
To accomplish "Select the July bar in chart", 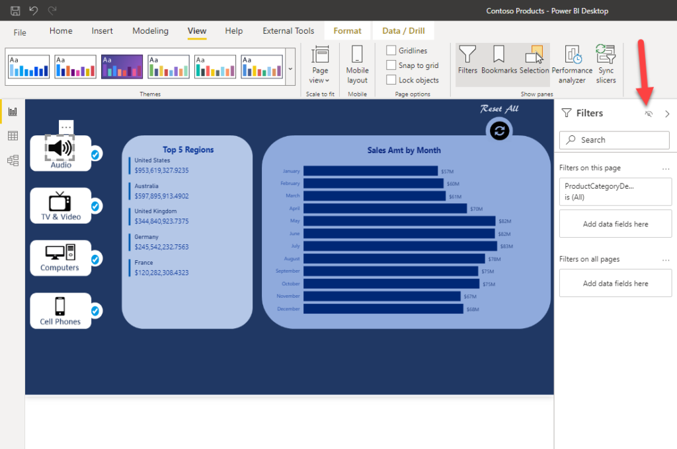I will point(400,246).
